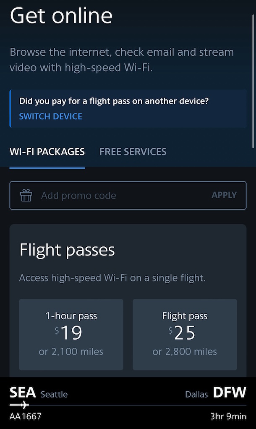Tap the SEA origin airport code

[23, 393]
